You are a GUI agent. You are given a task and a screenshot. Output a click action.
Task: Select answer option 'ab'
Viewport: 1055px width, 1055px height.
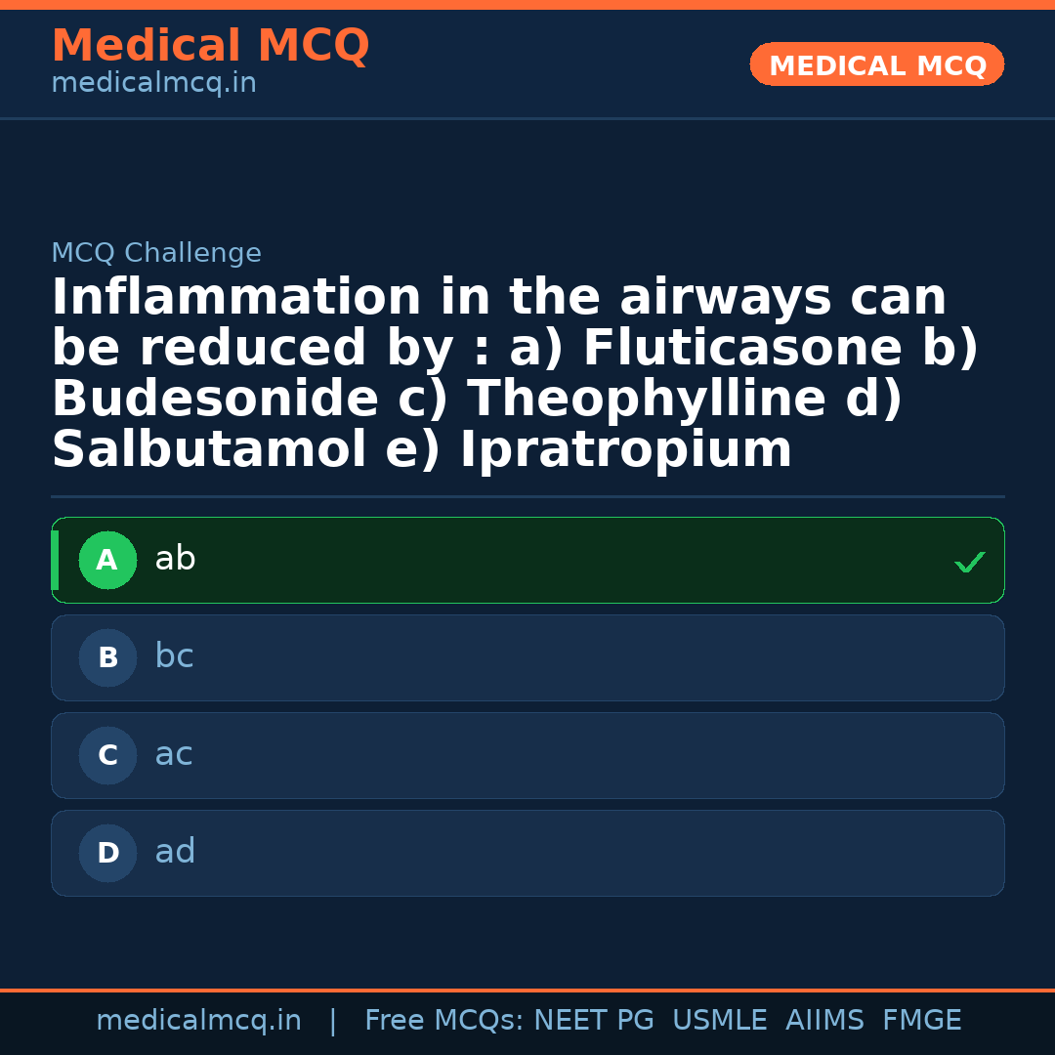175,559
